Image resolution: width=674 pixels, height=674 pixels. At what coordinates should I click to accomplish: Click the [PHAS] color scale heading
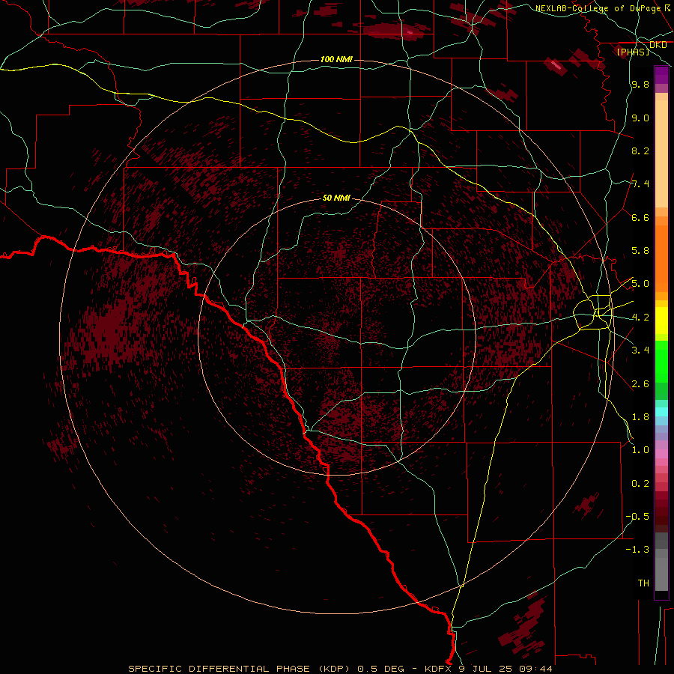click(x=633, y=52)
